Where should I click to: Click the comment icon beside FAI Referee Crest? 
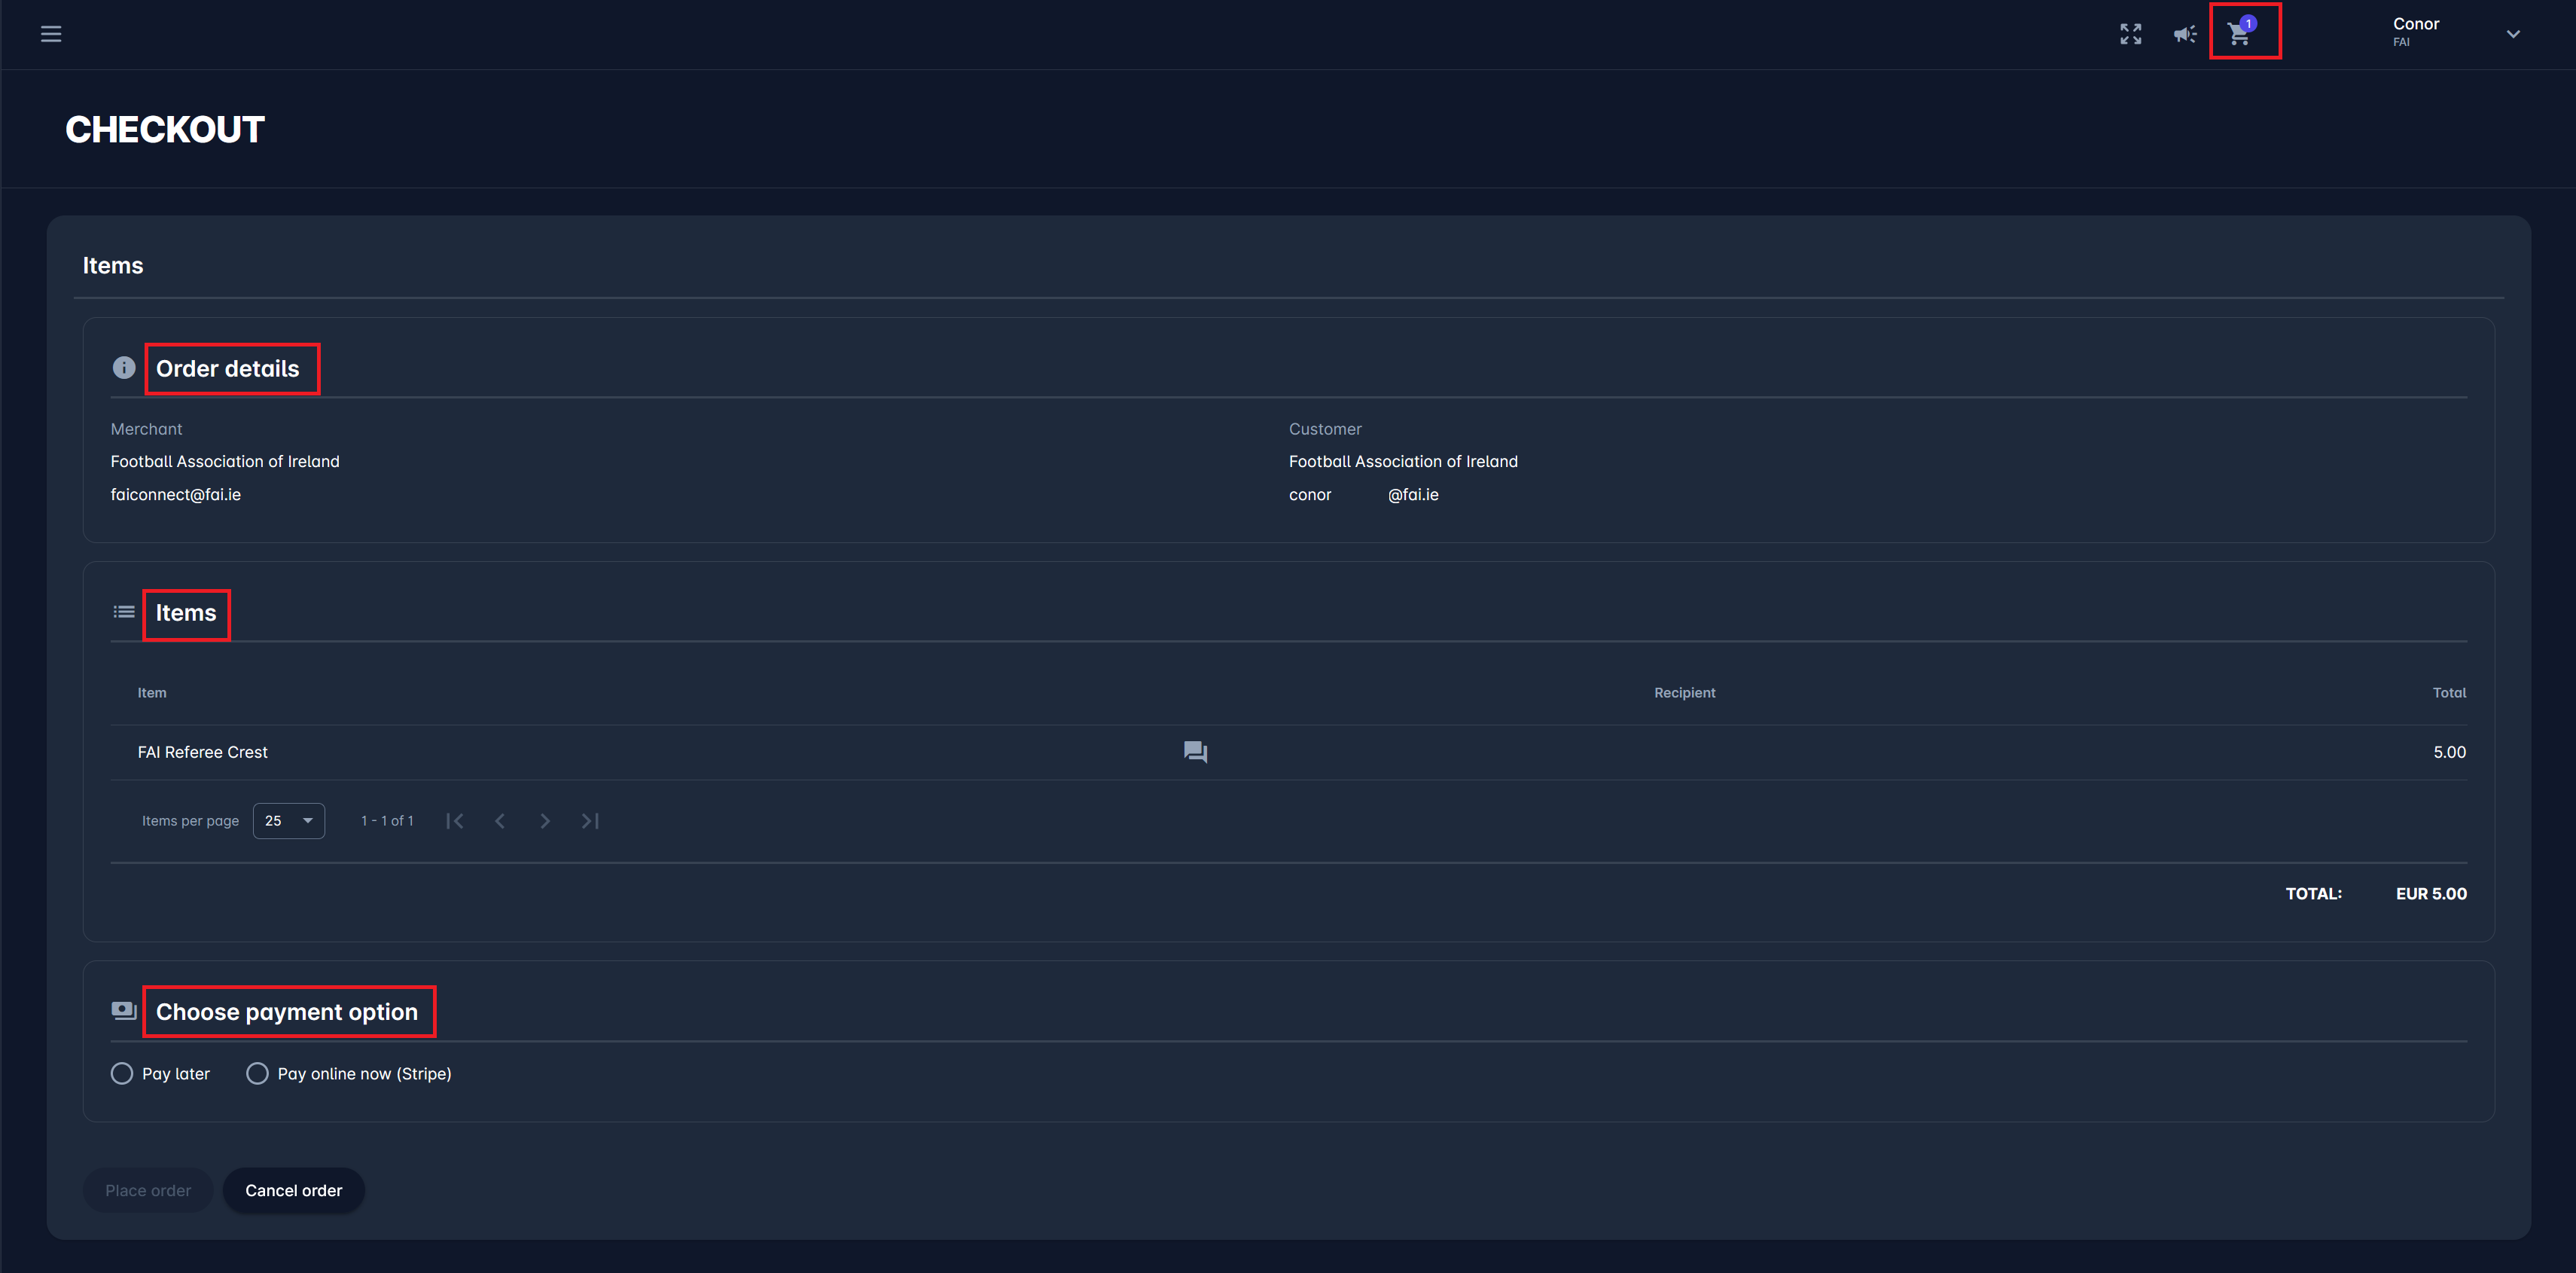(1195, 752)
